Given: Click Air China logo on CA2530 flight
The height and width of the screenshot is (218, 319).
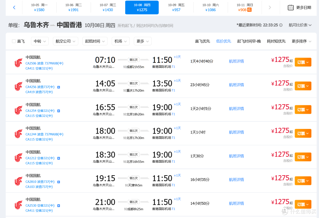Looking at the screenshot, I should pos(18,205).
